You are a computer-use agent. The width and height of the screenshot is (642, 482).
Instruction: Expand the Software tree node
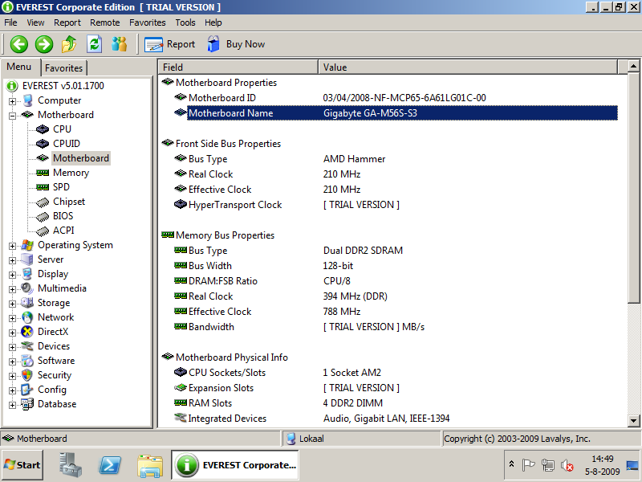(x=12, y=361)
